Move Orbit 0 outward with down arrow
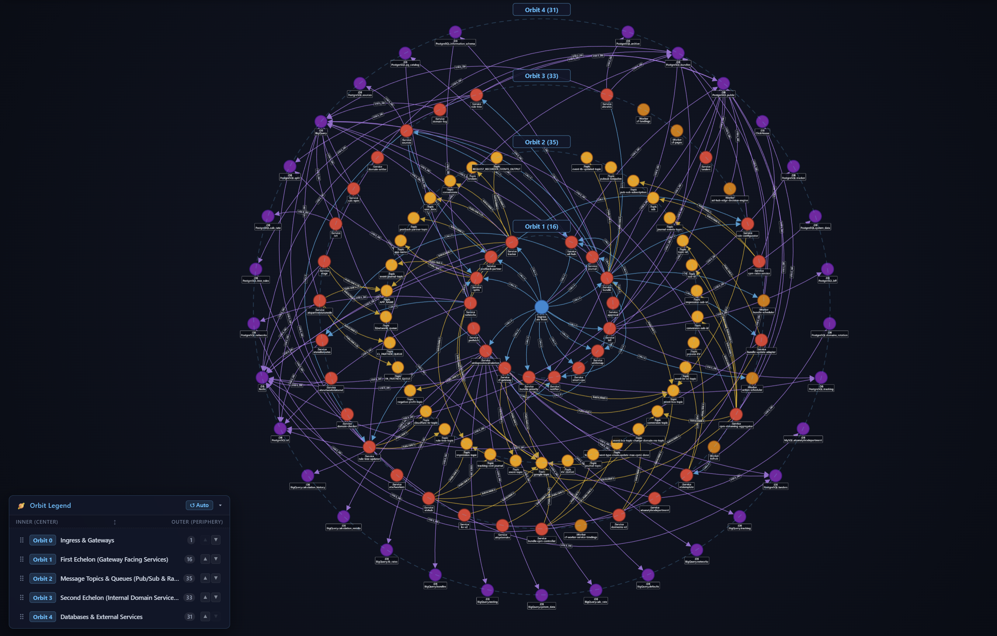This screenshot has height=636, width=997. click(x=216, y=540)
